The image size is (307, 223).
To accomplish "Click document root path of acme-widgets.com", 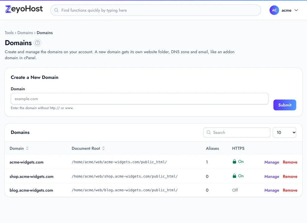I will pos(119,162).
